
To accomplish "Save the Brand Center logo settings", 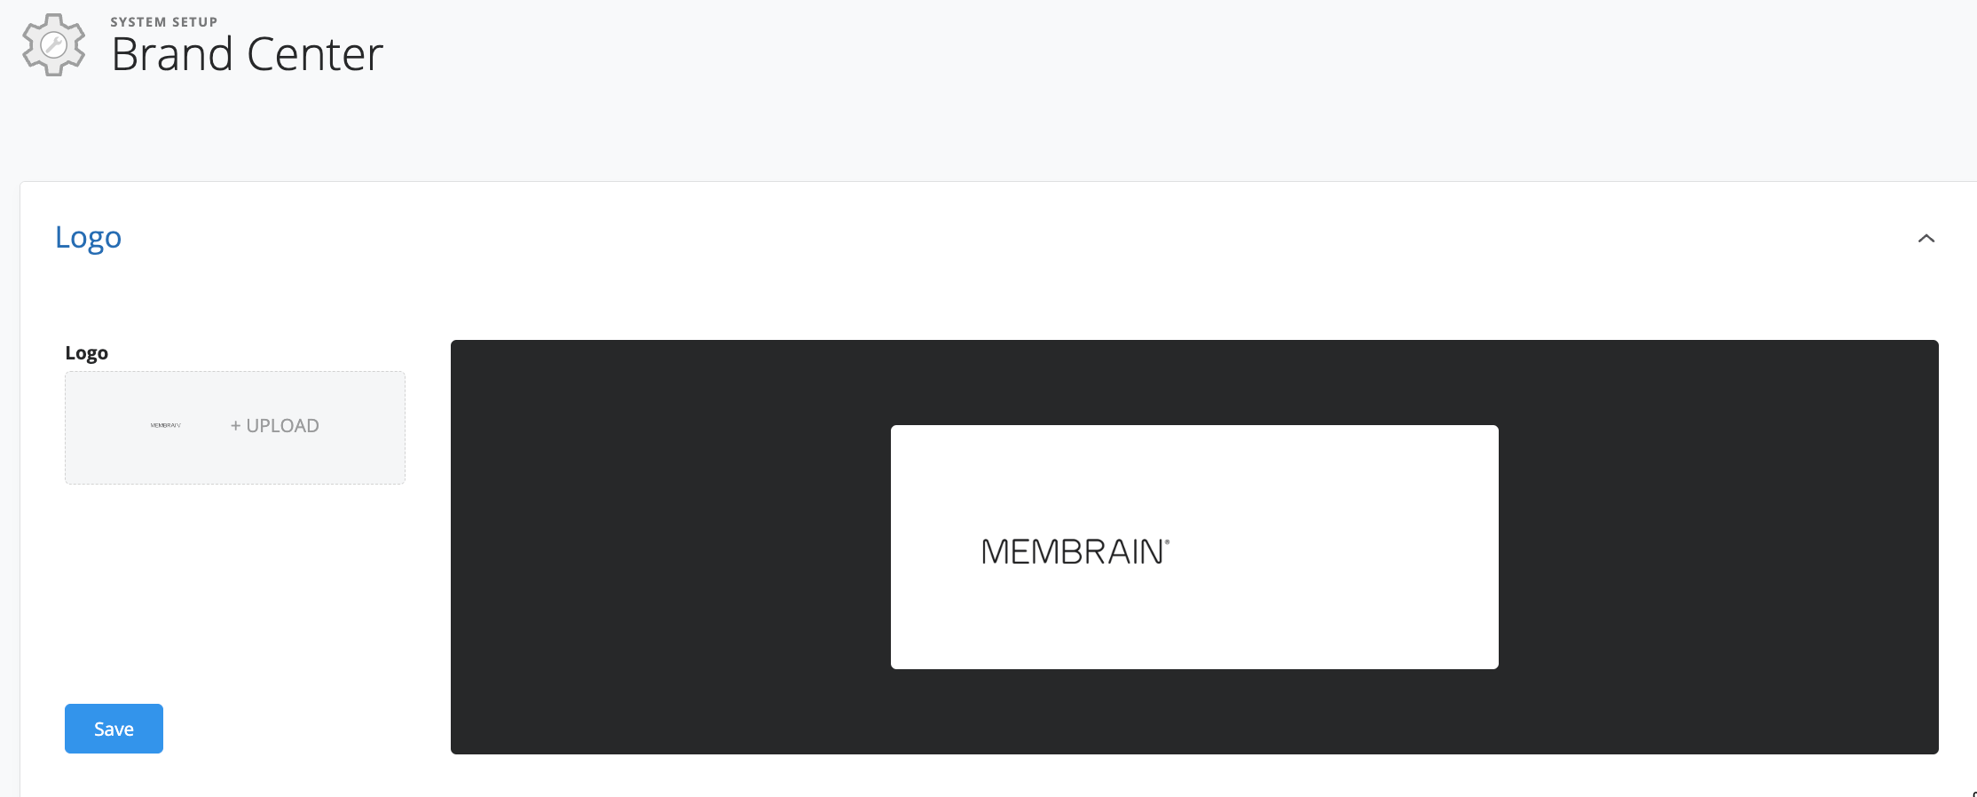I will (114, 729).
